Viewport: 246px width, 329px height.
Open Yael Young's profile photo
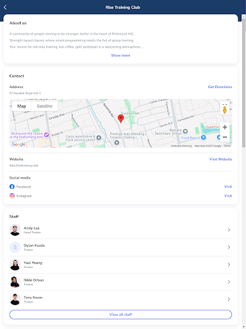pos(15,265)
